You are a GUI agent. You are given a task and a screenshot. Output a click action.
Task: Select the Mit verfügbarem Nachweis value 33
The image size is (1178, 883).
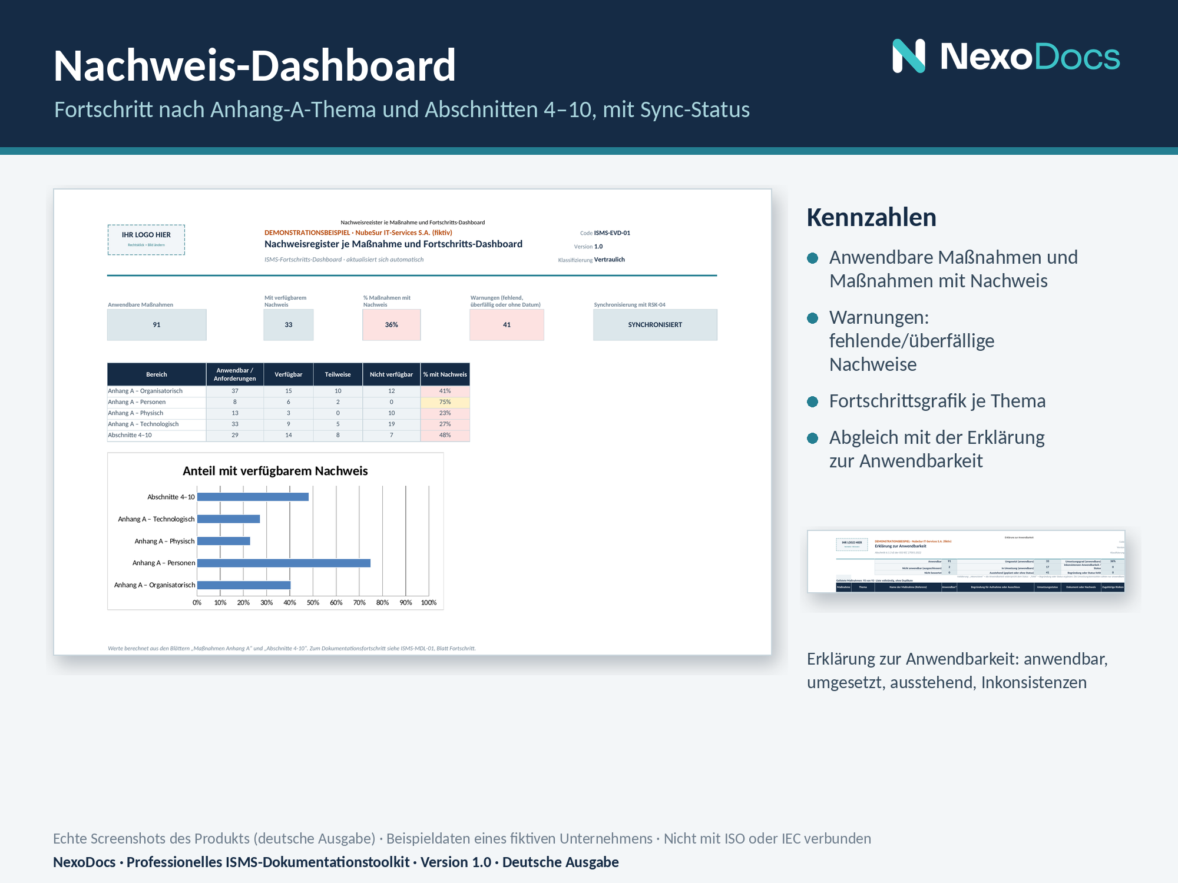289,325
